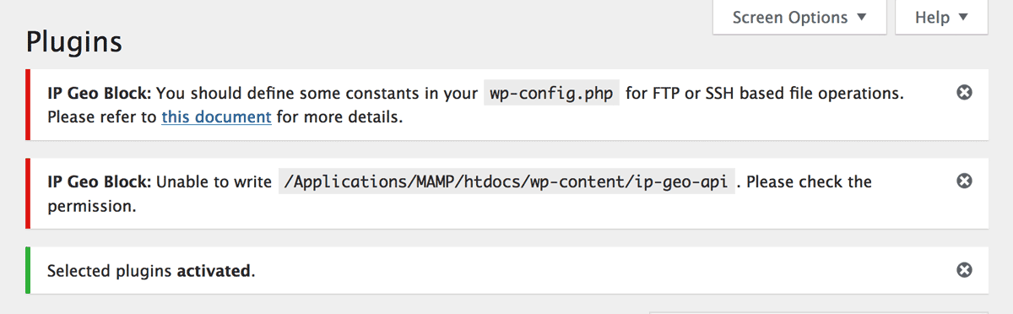Click the "Please check the" text
This screenshot has height=314, width=1013.
[x=809, y=181]
